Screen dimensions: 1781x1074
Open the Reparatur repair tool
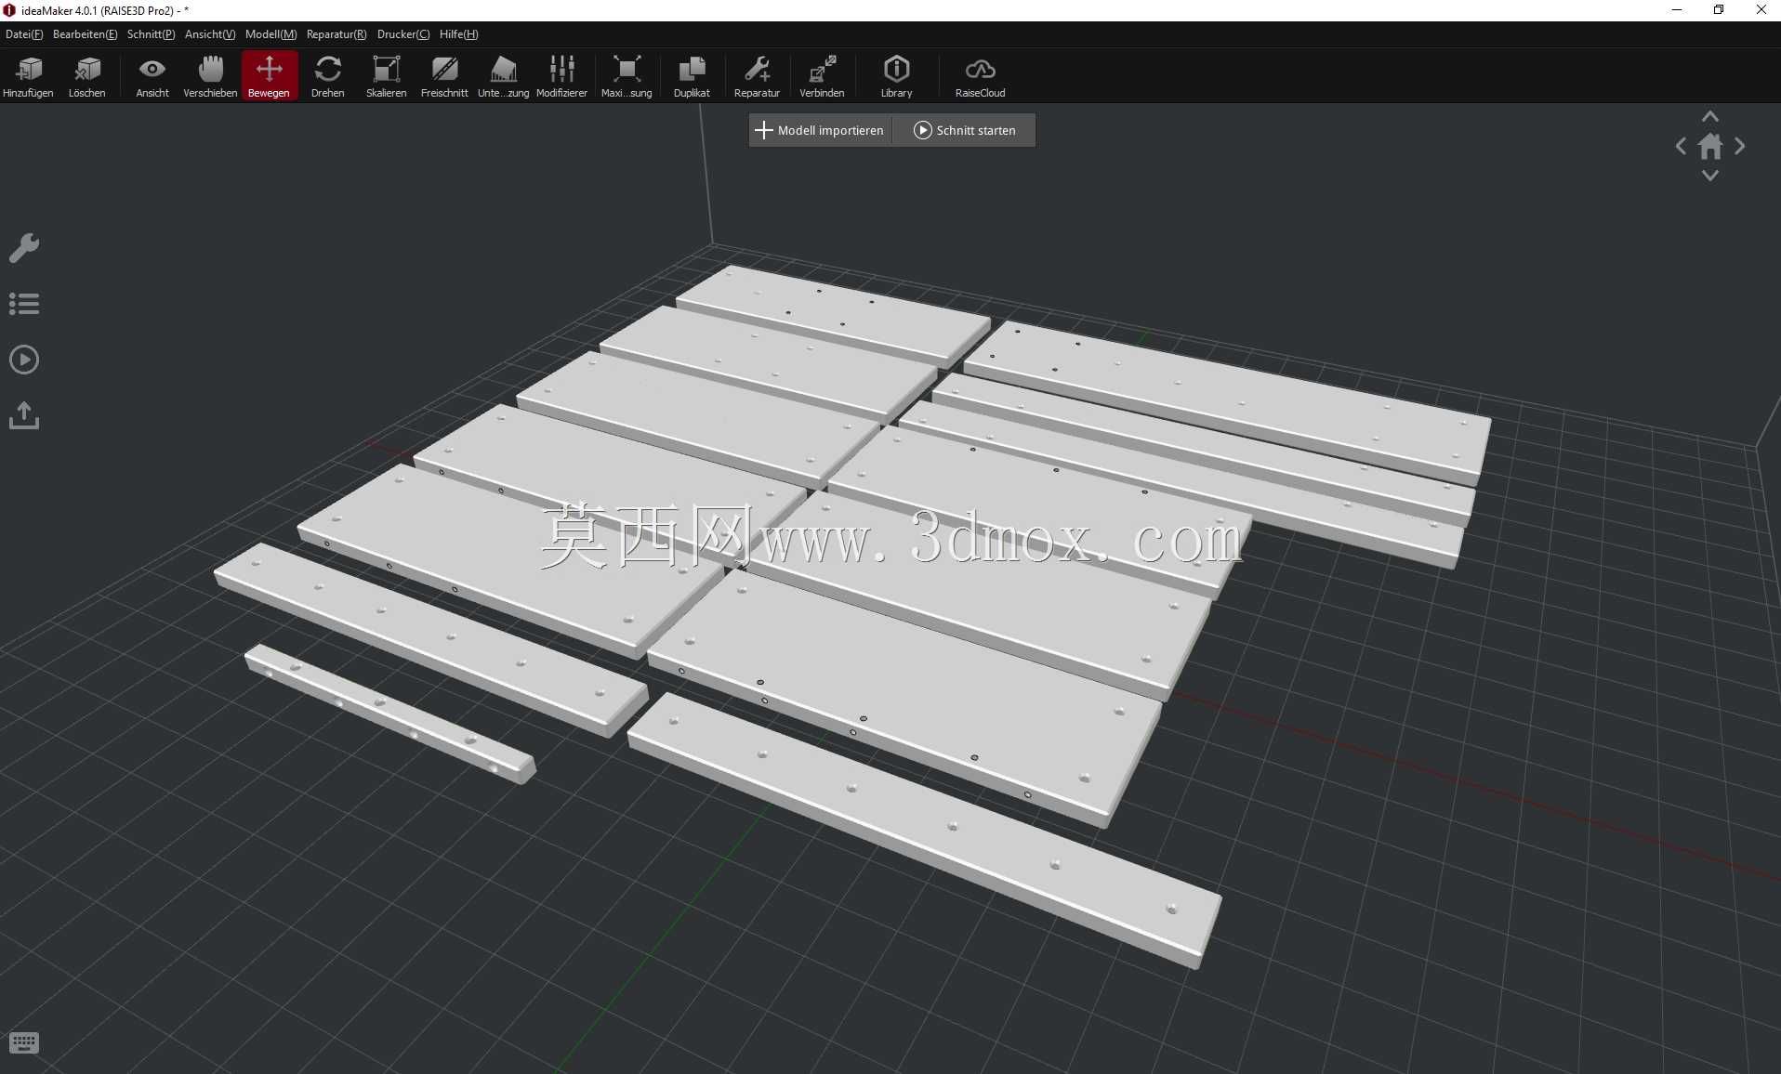point(757,76)
